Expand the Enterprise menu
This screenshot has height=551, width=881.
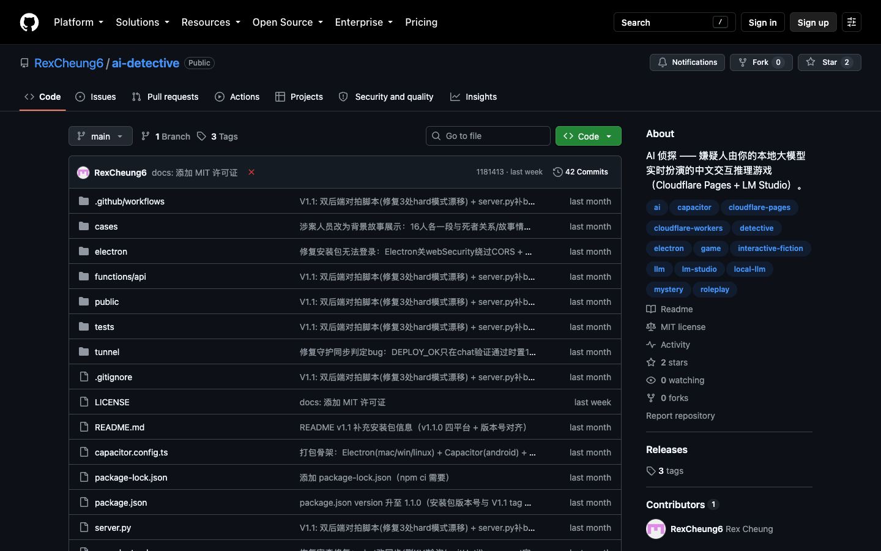tap(364, 22)
